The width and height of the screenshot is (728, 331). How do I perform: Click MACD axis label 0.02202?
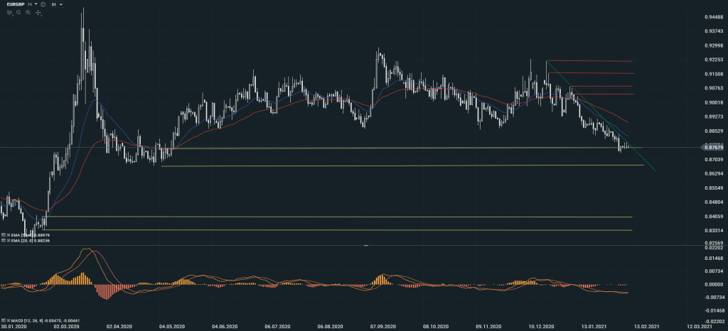(x=713, y=248)
